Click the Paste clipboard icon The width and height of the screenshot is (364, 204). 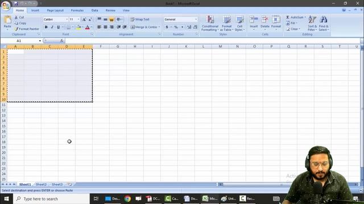click(x=7, y=20)
